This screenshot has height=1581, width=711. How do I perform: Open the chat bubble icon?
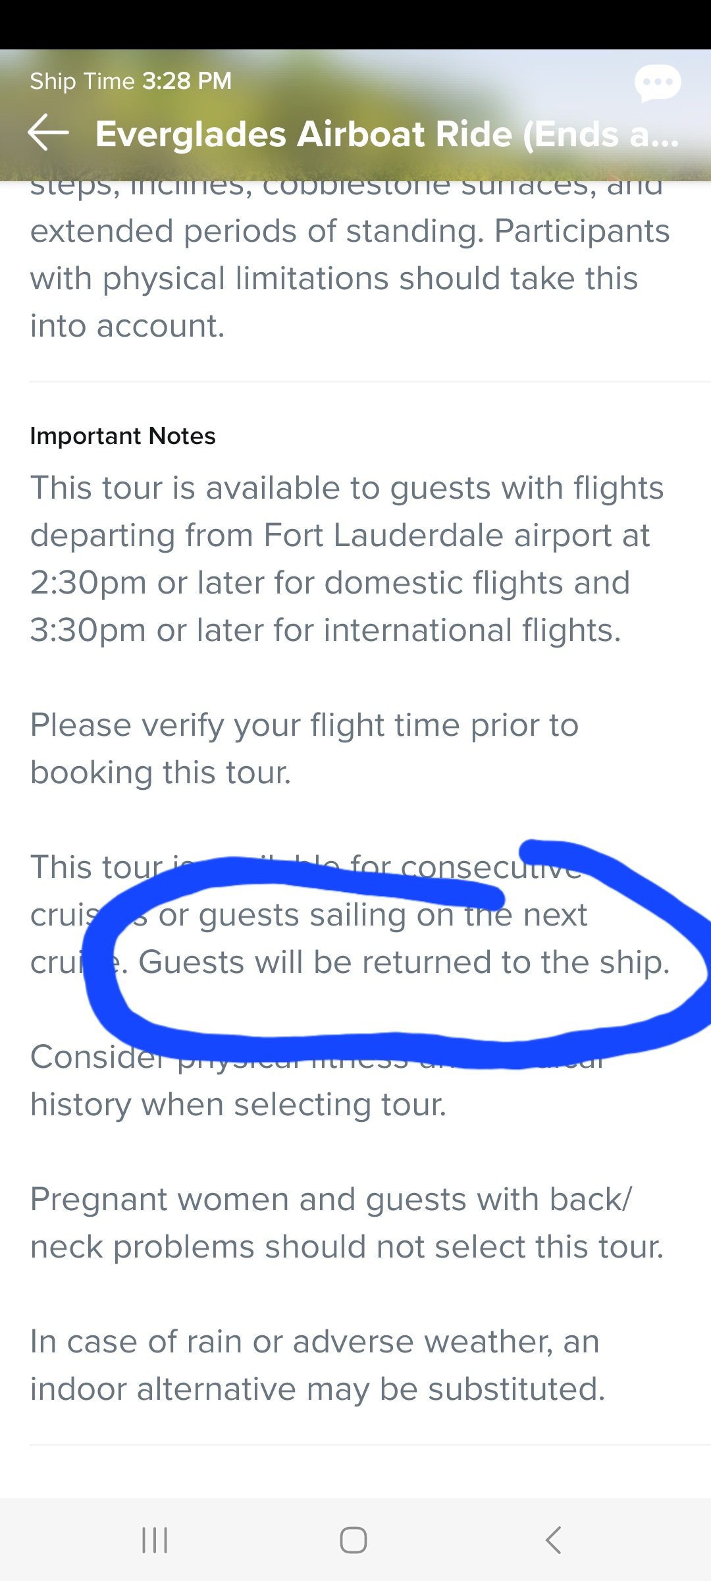click(657, 84)
